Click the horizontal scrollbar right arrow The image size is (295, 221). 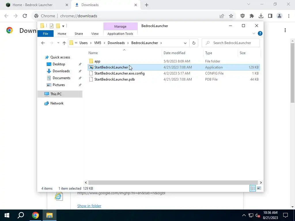tap(261, 182)
